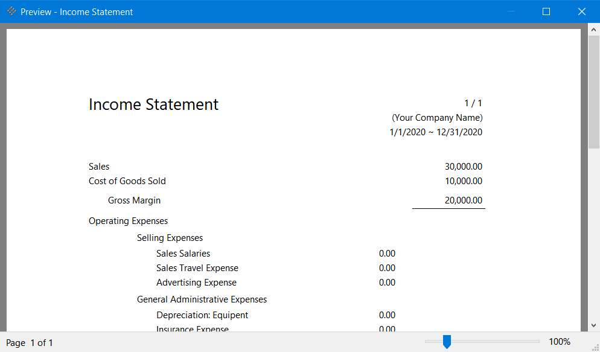This screenshot has width=600, height=352.
Task: Click the Page 1 of 1 indicator
Action: (x=30, y=343)
